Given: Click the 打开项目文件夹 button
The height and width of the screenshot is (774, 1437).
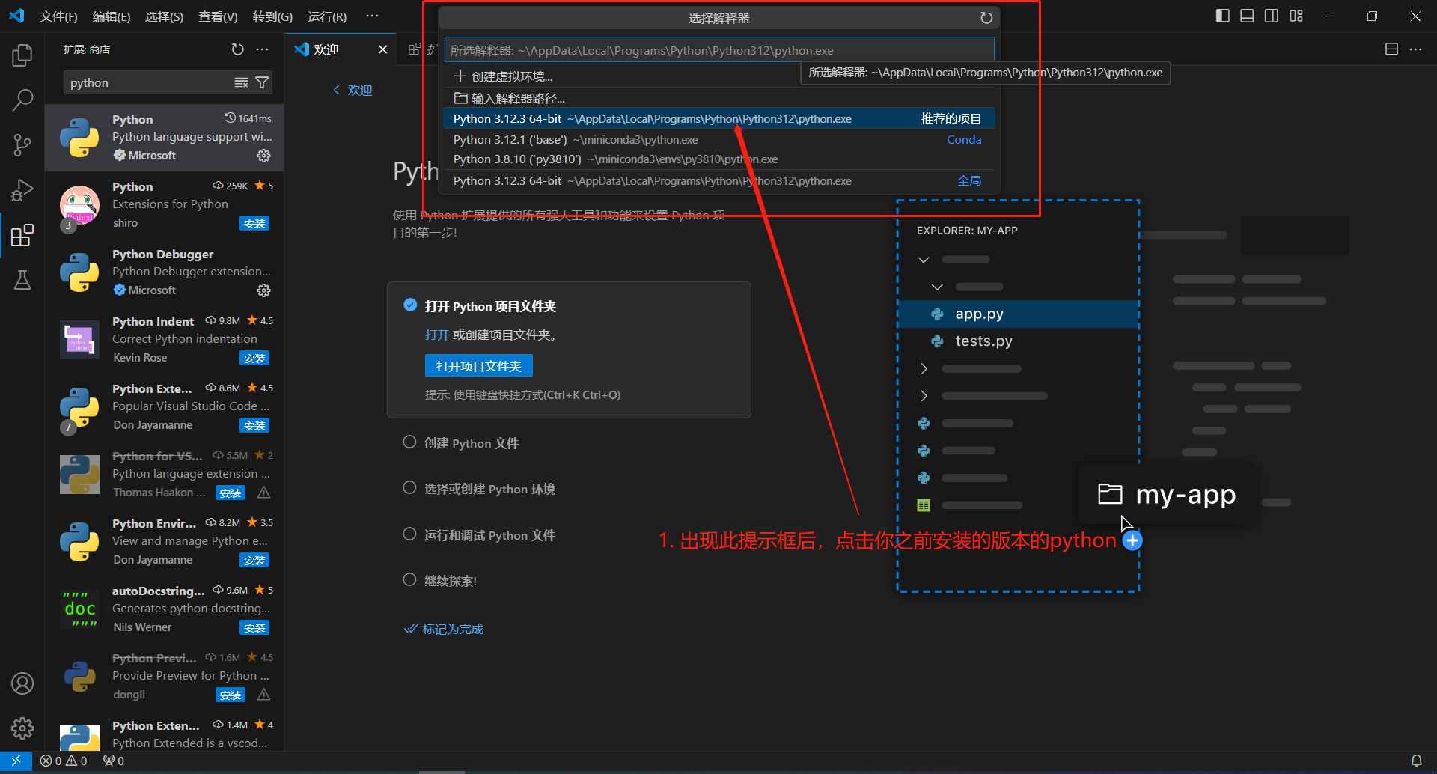Looking at the screenshot, I should 479,366.
